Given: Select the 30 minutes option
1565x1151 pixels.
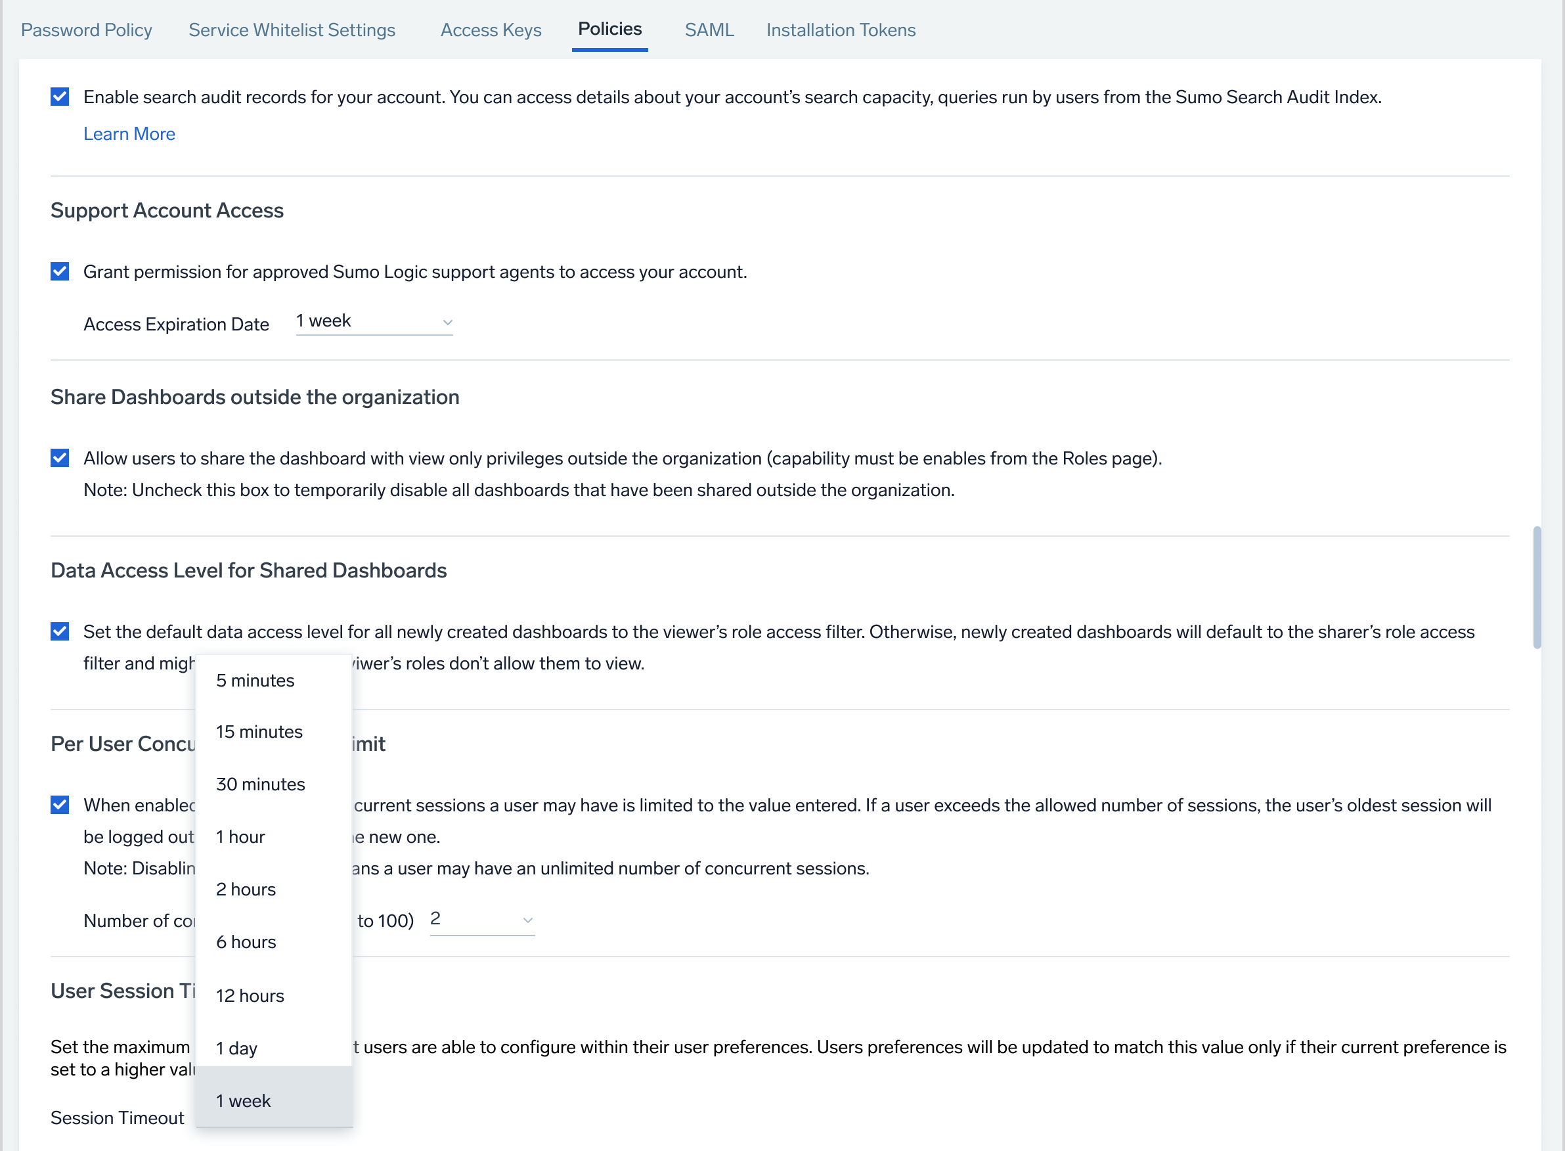Looking at the screenshot, I should [x=261, y=784].
